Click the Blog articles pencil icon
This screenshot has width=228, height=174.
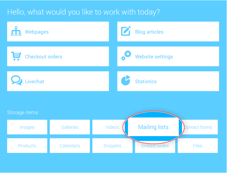pos(126,31)
